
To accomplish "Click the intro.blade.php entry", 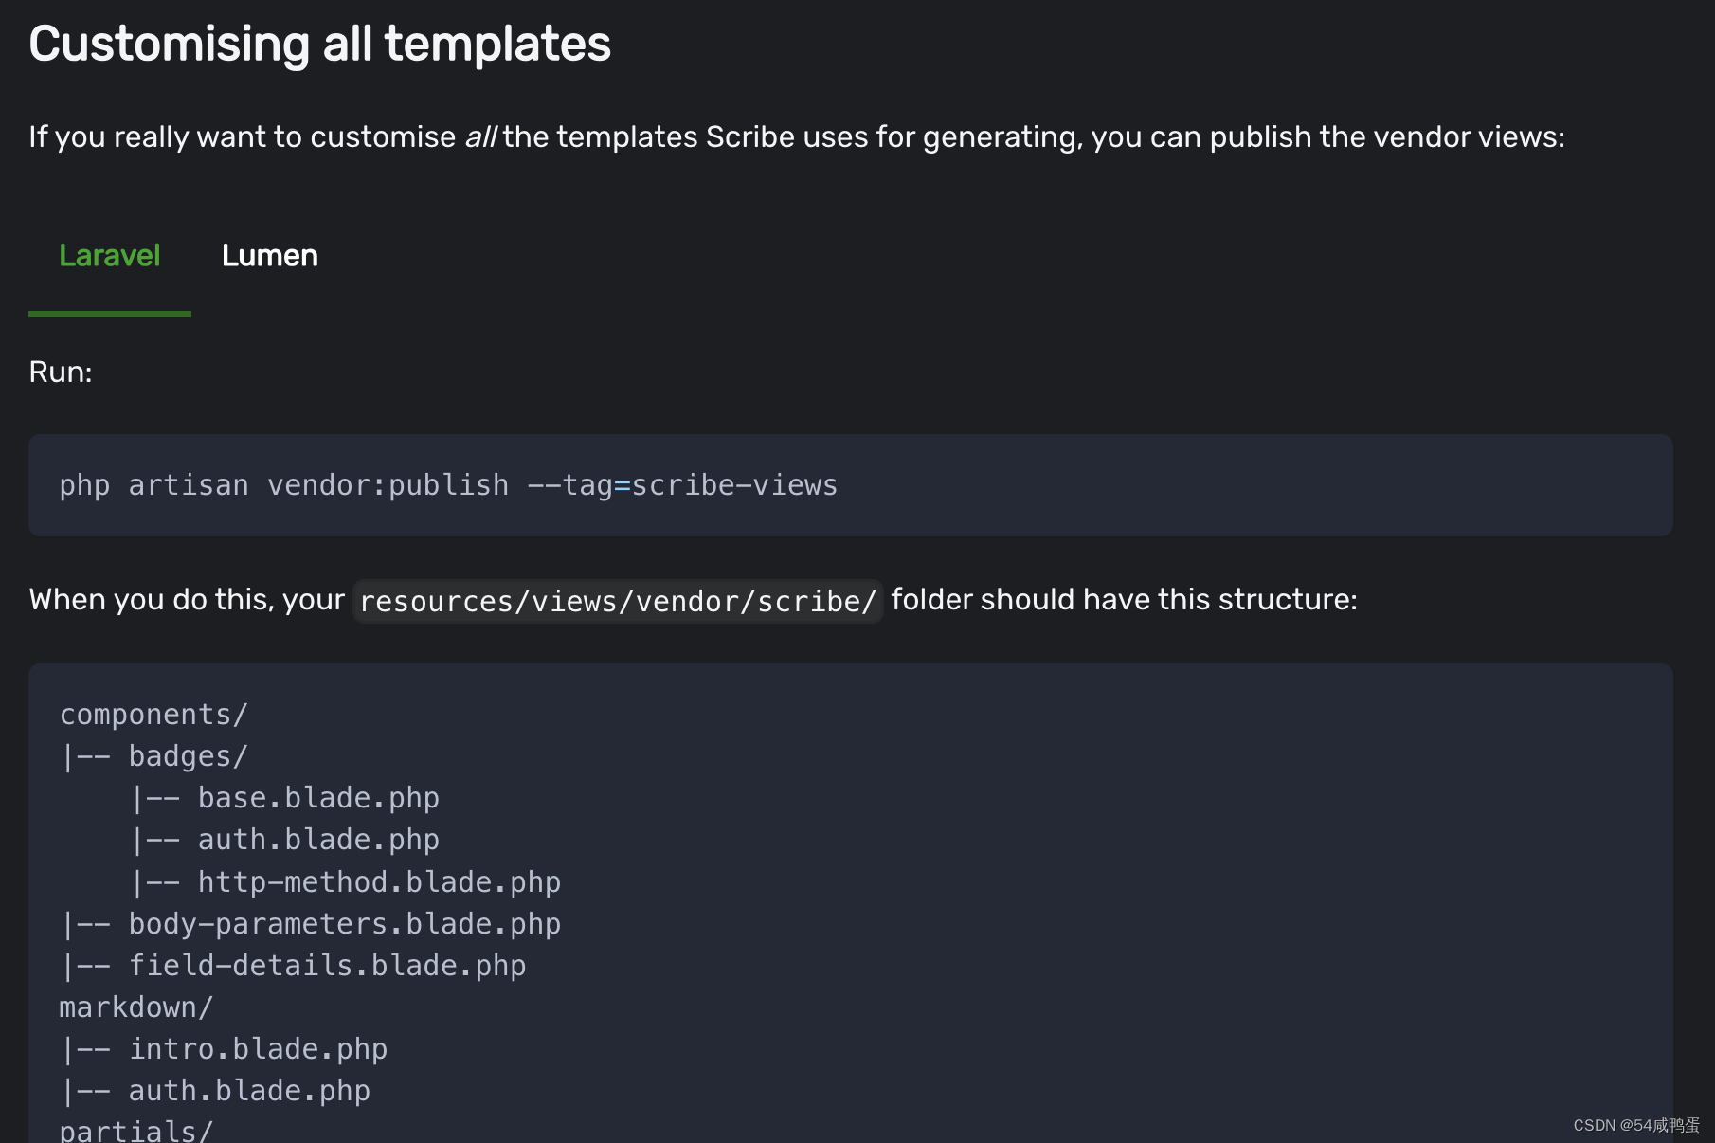I will coord(258,1049).
